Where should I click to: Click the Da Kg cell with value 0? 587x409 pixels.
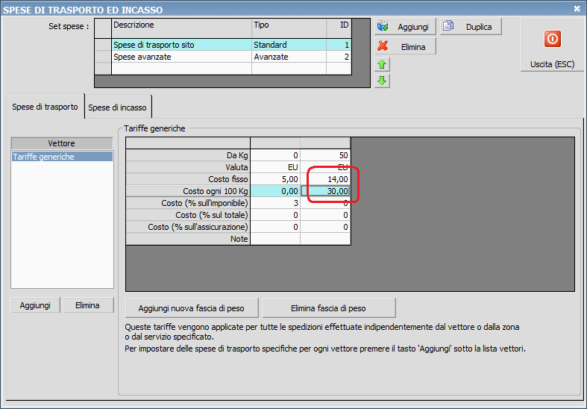click(x=275, y=155)
